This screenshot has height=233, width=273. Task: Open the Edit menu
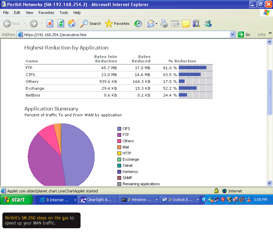pos(17,13)
